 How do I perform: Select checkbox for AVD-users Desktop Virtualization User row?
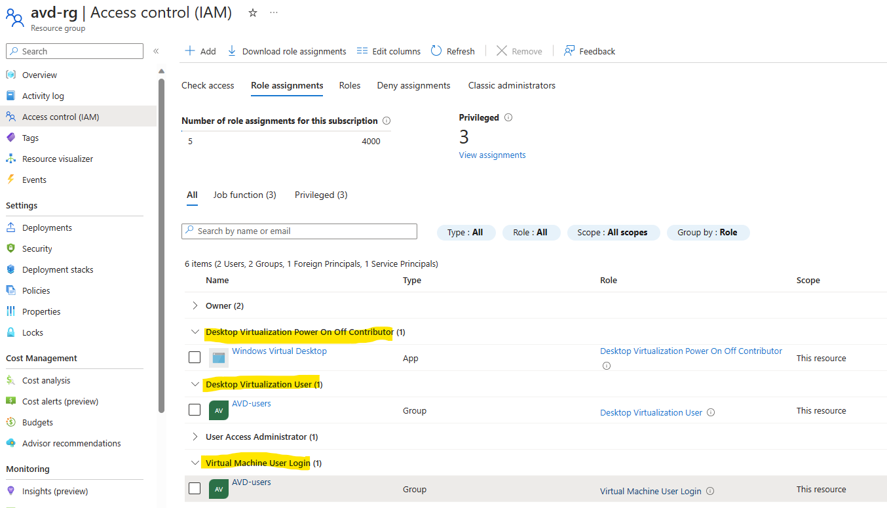[x=195, y=410]
